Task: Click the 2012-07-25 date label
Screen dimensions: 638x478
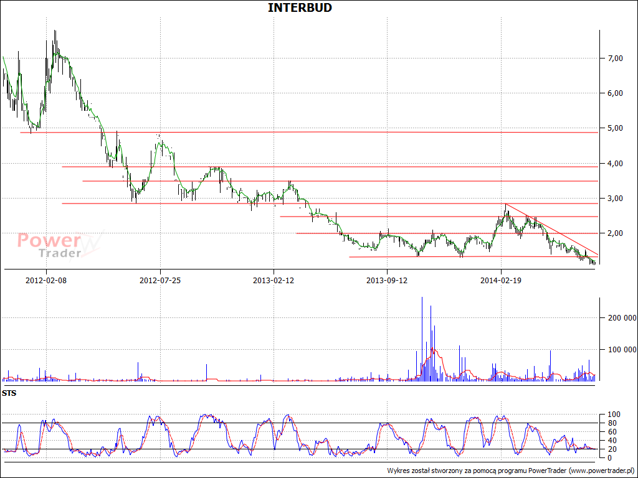Action: pos(160,280)
